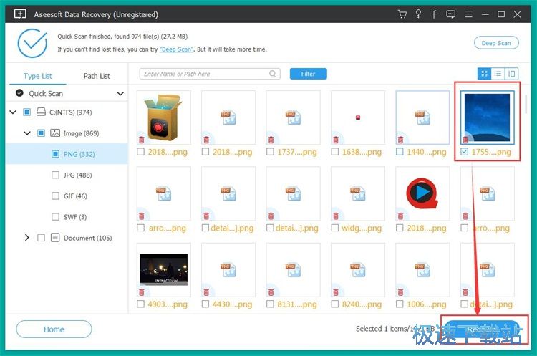Image resolution: width=537 pixels, height=356 pixels.
Task: Select JPG (488) in the type tree
Action: (78, 175)
